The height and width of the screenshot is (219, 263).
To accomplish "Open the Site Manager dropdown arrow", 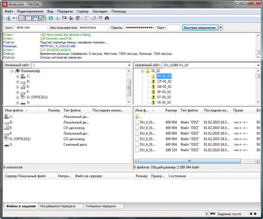I will [x=14, y=18].
